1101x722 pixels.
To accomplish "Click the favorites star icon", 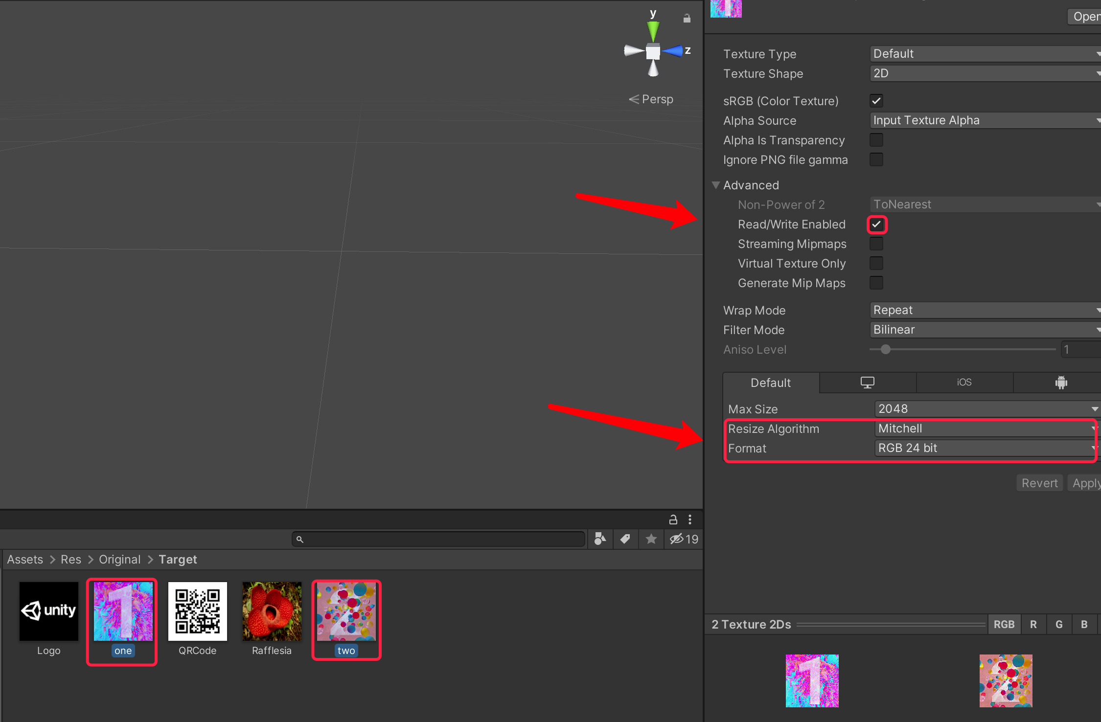I will (651, 539).
